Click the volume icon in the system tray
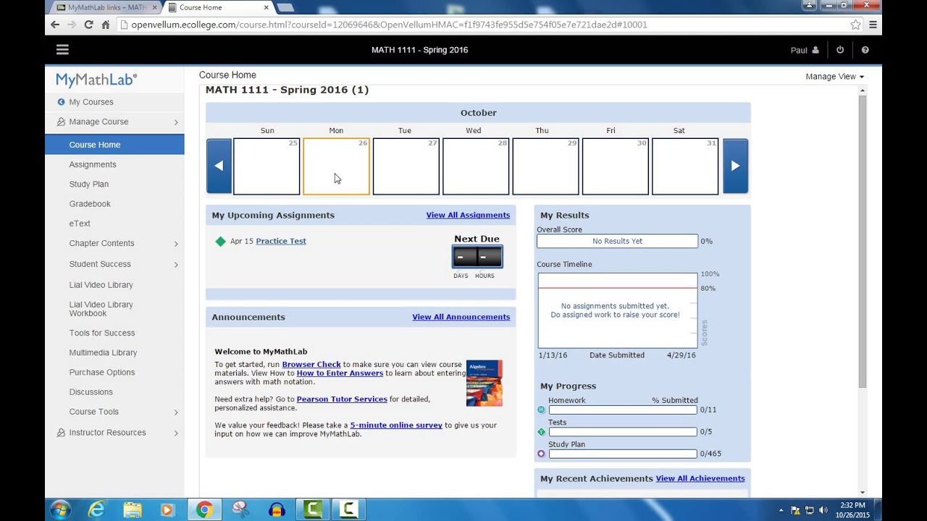Image resolution: width=927 pixels, height=521 pixels. [x=823, y=509]
